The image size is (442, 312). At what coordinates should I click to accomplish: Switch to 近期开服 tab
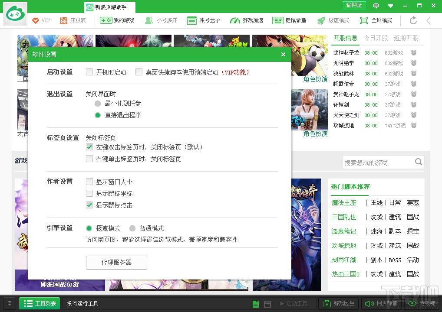point(406,38)
